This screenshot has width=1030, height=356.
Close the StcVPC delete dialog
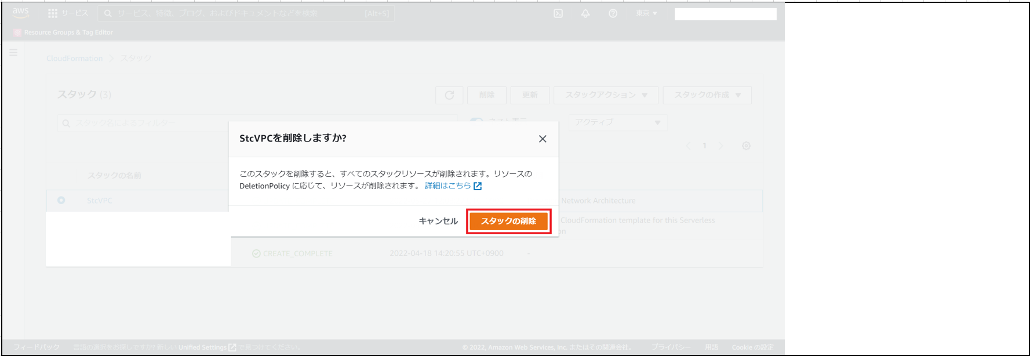click(x=543, y=139)
